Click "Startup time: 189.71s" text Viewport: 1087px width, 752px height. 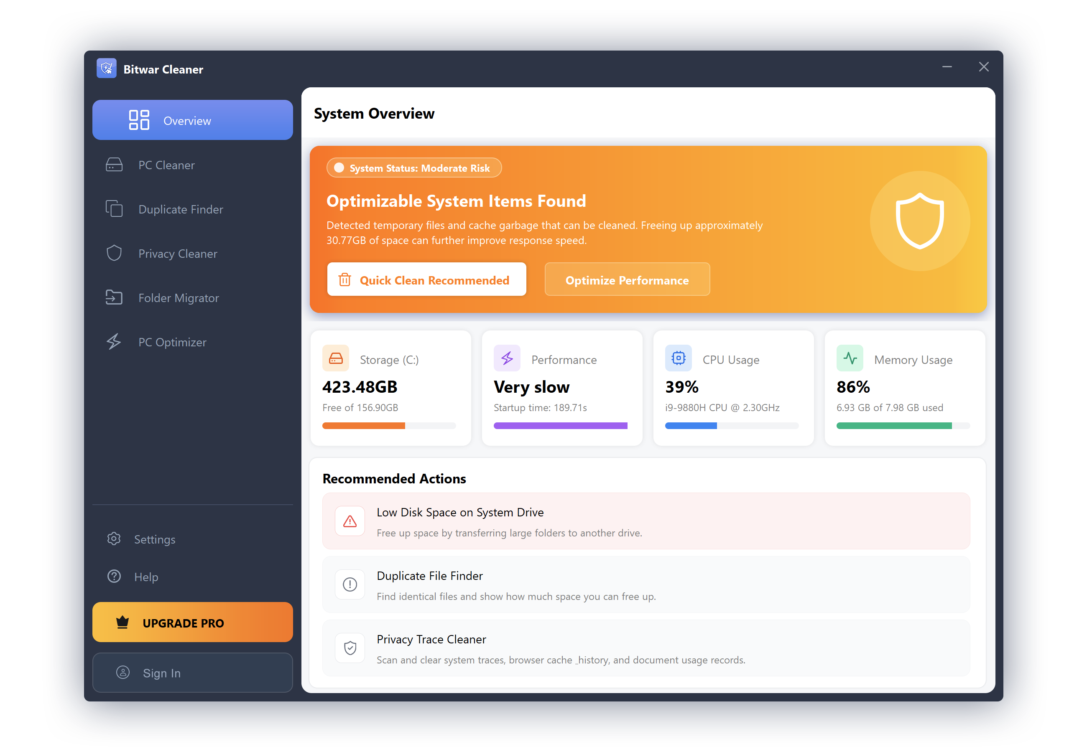click(540, 408)
